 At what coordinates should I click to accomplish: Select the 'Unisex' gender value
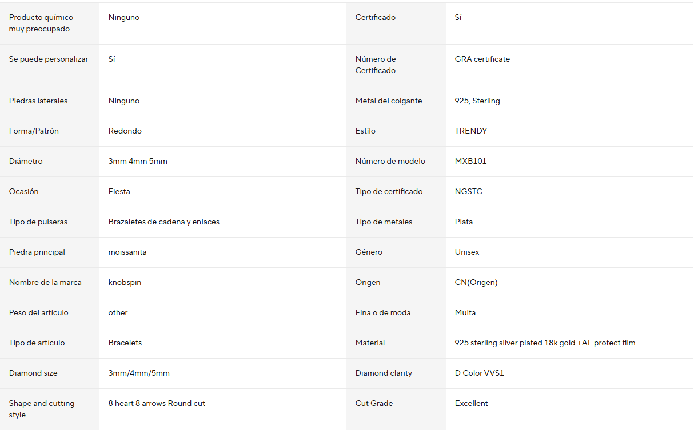click(x=467, y=252)
